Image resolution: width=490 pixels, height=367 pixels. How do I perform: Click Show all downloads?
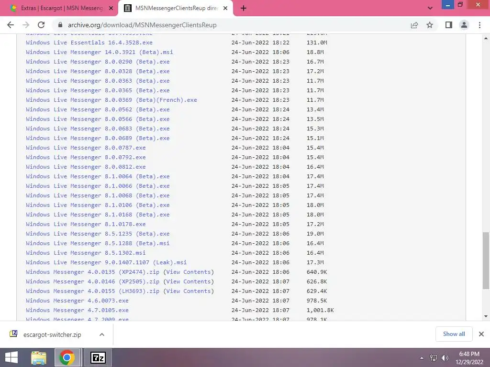coord(454,334)
